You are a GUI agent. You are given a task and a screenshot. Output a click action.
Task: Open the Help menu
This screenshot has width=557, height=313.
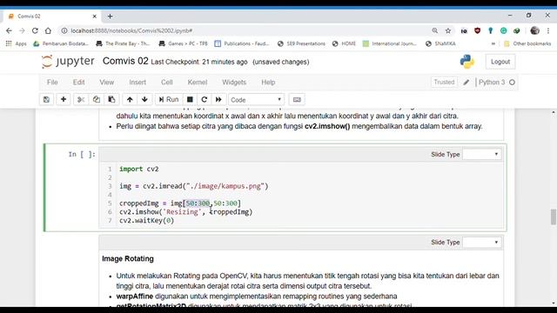coord(268,83)
